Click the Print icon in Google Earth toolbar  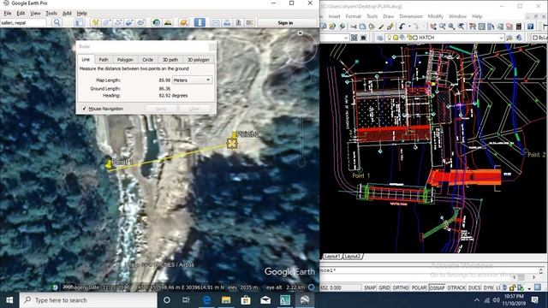pyautogui.click(x=227, y=23)
